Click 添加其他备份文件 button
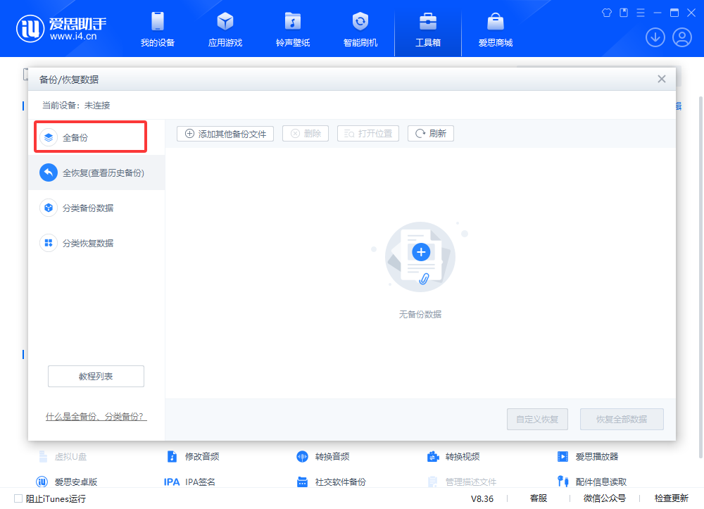The width and height of the screenshot is (704, 509). coord(225,134)
